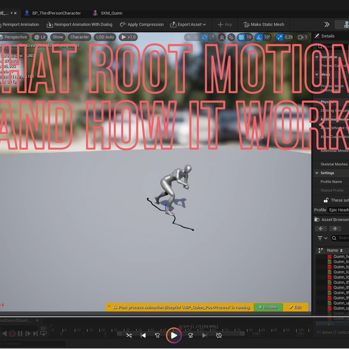Viewport: 349px width, 349px height.
Task: Activate the rotate transform mode button
Action: (204, 37)
